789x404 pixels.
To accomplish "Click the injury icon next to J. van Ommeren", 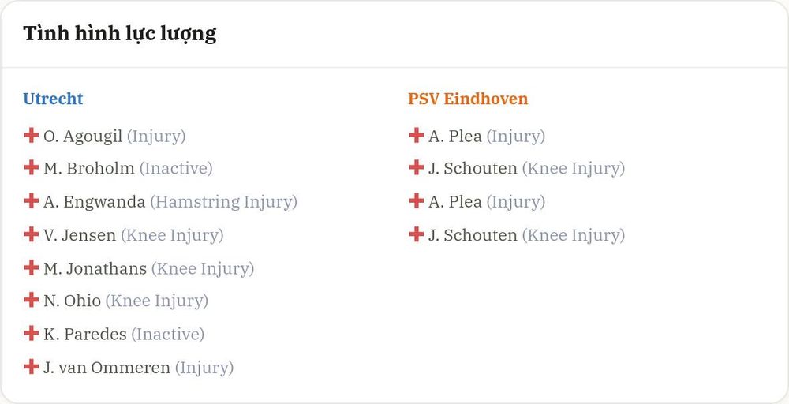I will click(x=32, y=366).
